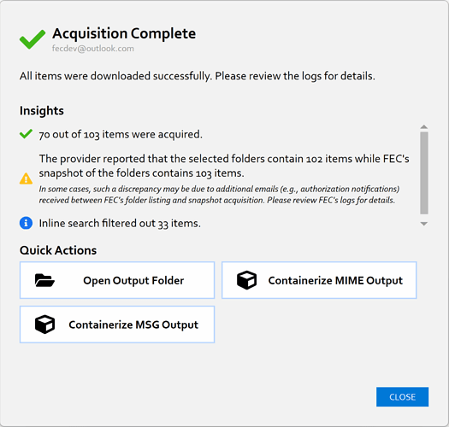Click the Quick Actions heading
Viewport: 449px width, 427px height.
pos(58,250)
